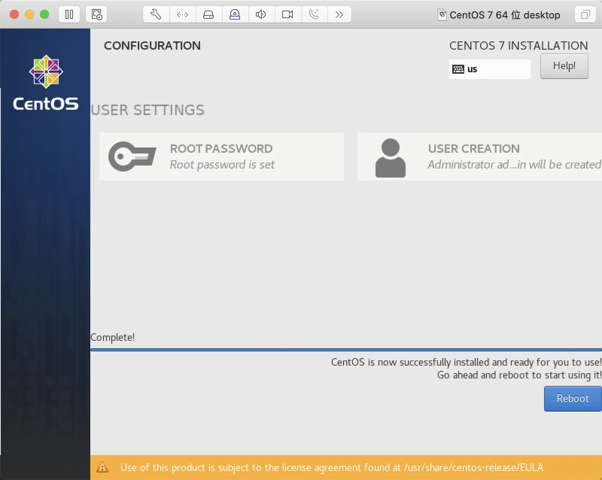Image resolution: width=602 pixels, height=480 pixels.
Task: Maximize the VM window with green button
Action: pos(44,14)
